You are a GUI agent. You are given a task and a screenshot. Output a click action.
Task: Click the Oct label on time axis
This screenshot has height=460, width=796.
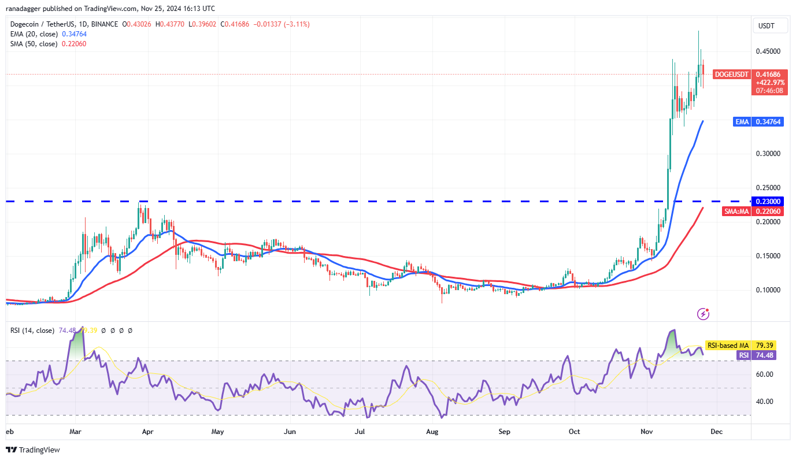click(575, 432)
